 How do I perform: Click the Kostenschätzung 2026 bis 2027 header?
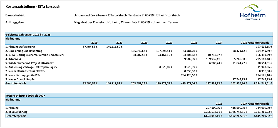pyautogui.click(x=25, y=96)
